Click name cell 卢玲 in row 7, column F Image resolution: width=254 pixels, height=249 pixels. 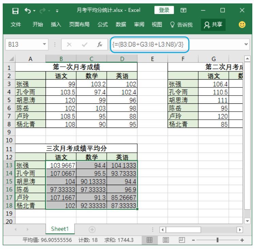(183, 116)
